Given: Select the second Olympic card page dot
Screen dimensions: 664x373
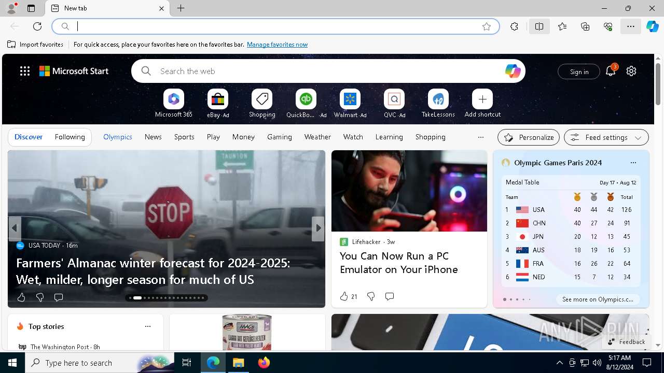Looking at the screenshot, I should (510, 299).
